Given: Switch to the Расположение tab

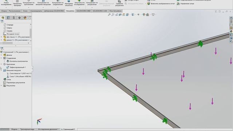Looking at the screenshot, I should (x=15, y=11).
